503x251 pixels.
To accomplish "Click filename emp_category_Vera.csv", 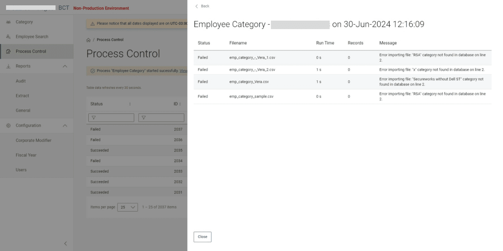I will [249, 82].
